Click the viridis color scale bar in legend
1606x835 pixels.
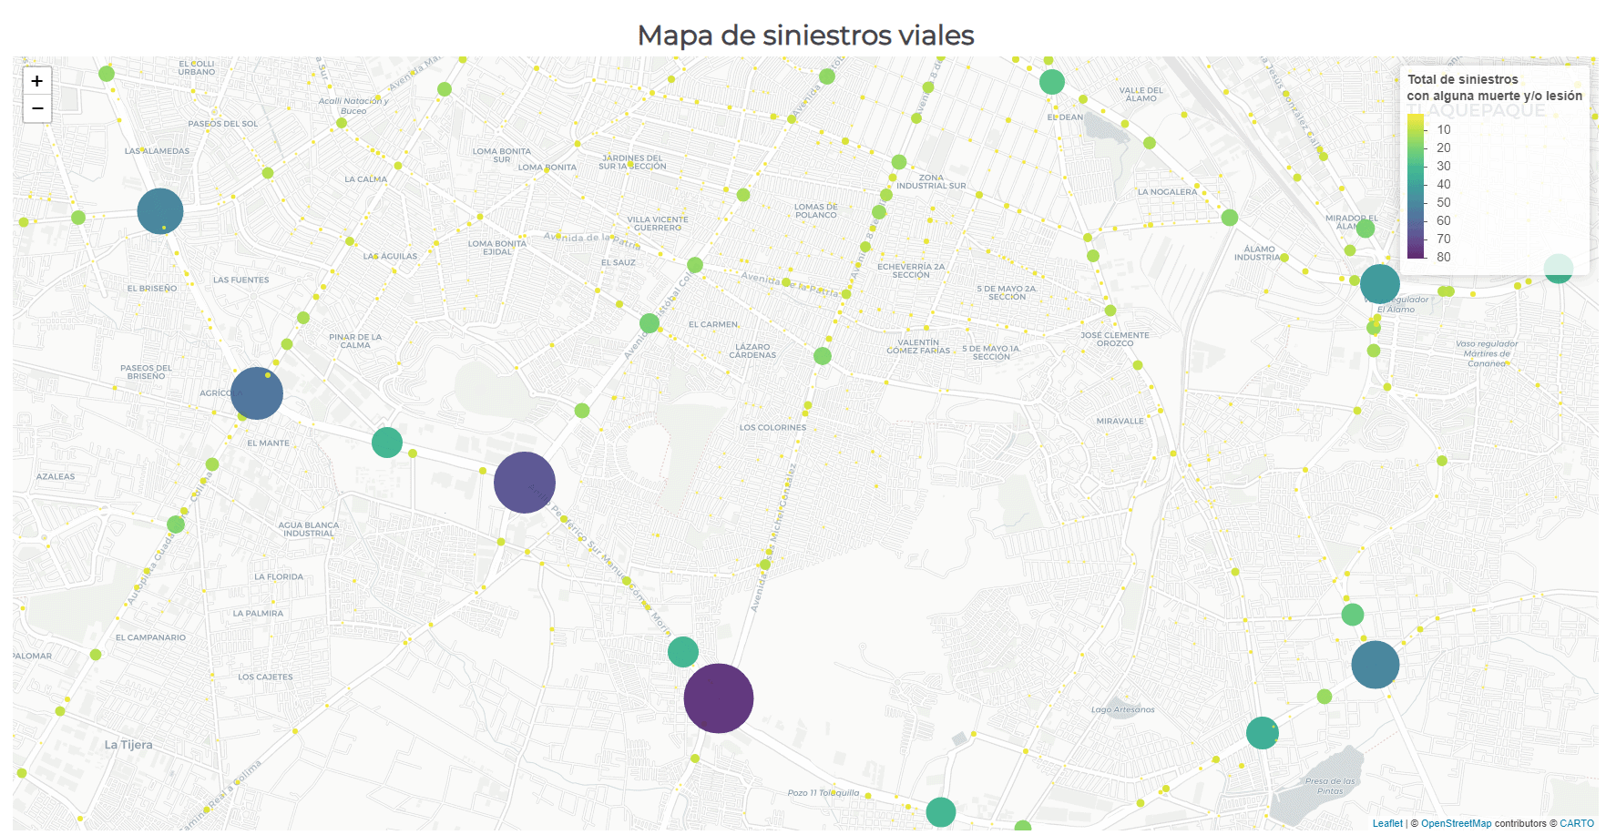pos(1416,187)
